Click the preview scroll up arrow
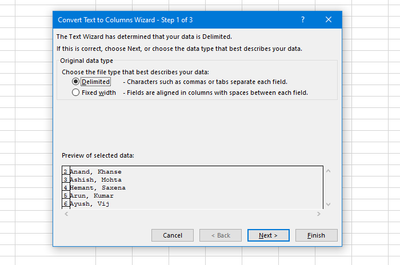 point(328,171)
